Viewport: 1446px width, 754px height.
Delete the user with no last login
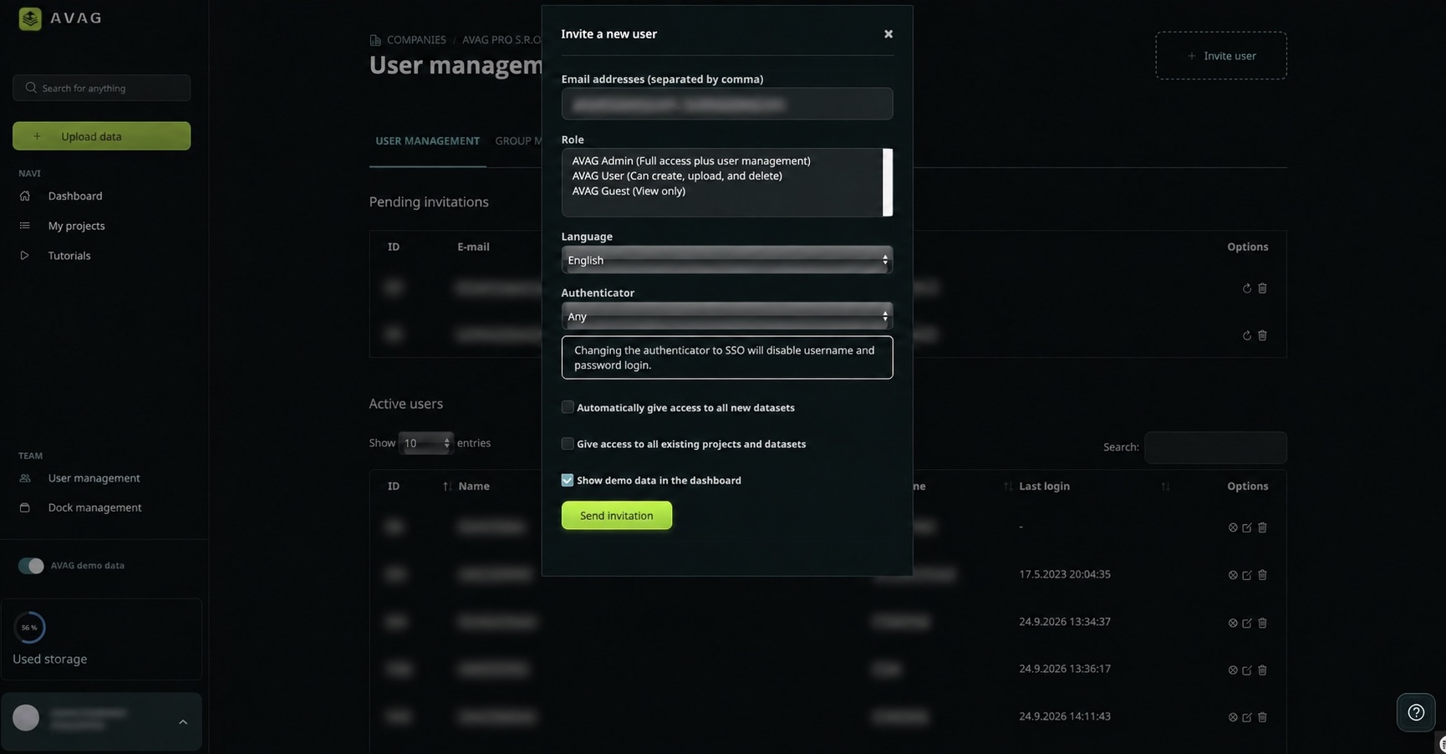(1262, 527)
